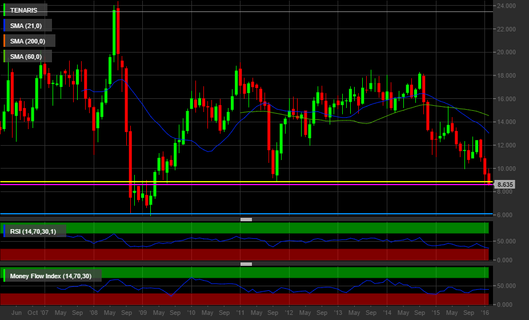Viewport: 529px width, 320px height.
Task: Grab the resize handle above Money Flow panel
Action: [246, 264]
